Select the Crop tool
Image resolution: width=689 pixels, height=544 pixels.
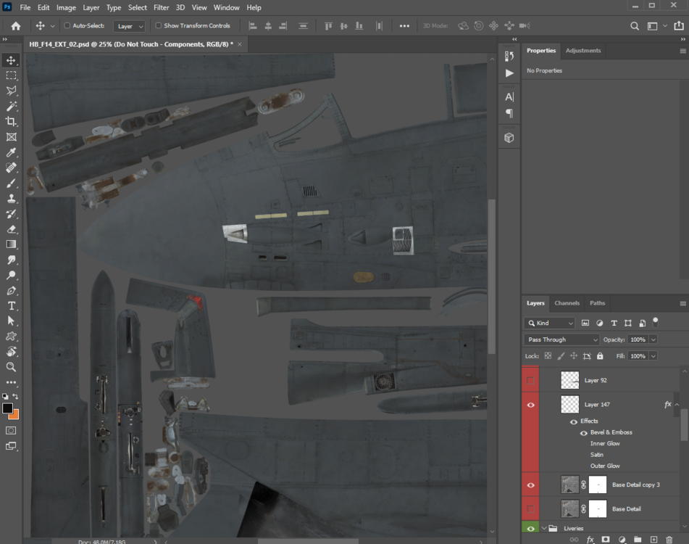12,122
